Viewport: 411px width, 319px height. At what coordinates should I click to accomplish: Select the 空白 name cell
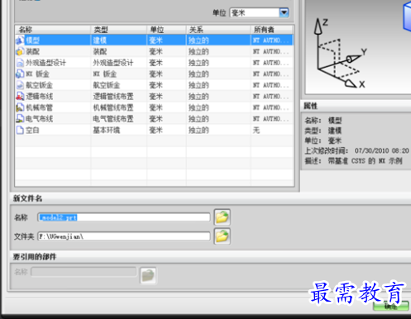[x=33, y=130]
